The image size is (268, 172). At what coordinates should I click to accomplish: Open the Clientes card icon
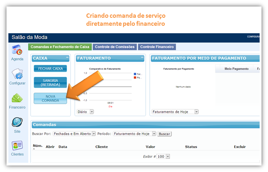click(17, 145)
